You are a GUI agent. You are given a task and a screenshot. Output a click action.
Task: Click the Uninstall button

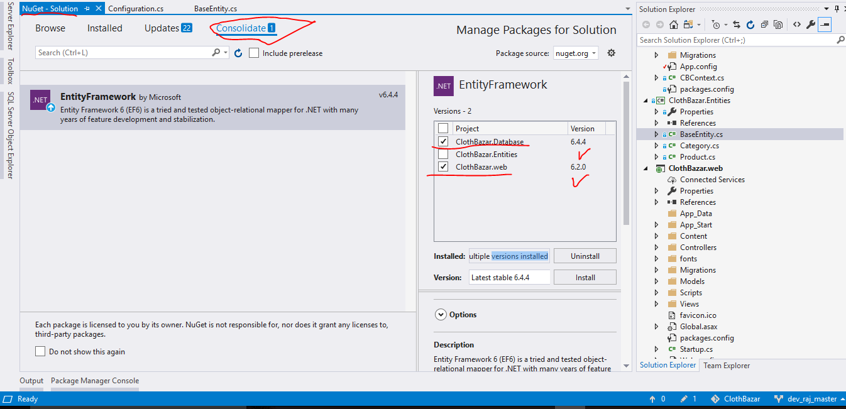click(585, 256)
